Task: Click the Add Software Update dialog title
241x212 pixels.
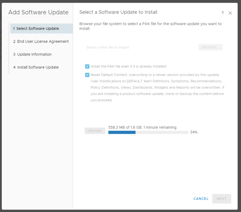Action: coord(38,12)
